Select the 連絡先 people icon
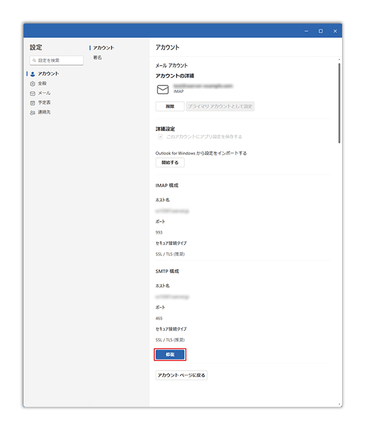Screen dimensions: 365x430 [x=32, y=113]
